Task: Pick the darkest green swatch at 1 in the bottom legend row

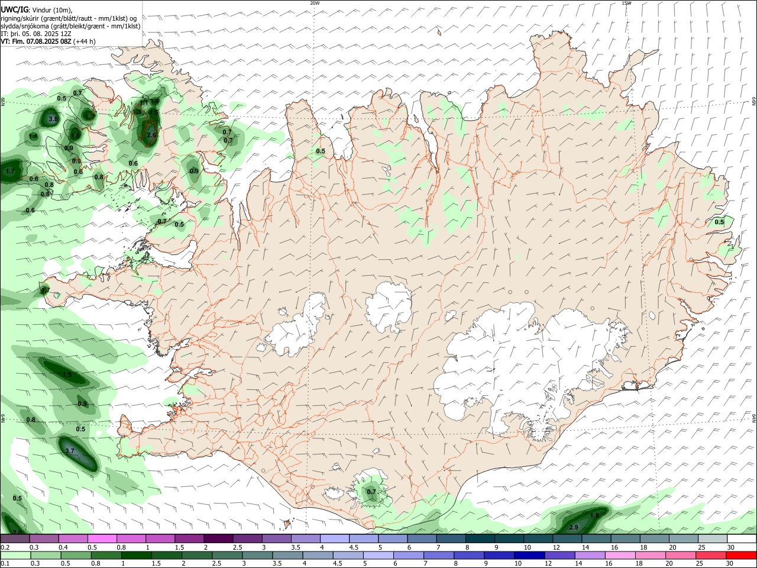Action: coord(137,556)
